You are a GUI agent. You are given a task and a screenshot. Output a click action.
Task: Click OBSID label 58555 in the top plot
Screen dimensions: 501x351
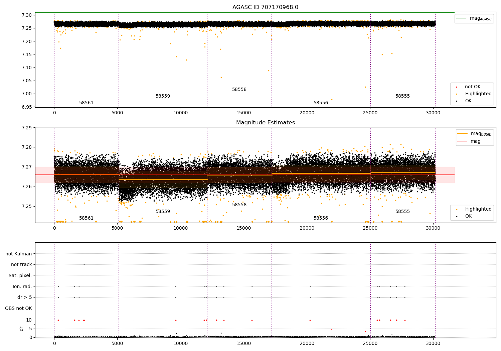[x=403, y=96]
